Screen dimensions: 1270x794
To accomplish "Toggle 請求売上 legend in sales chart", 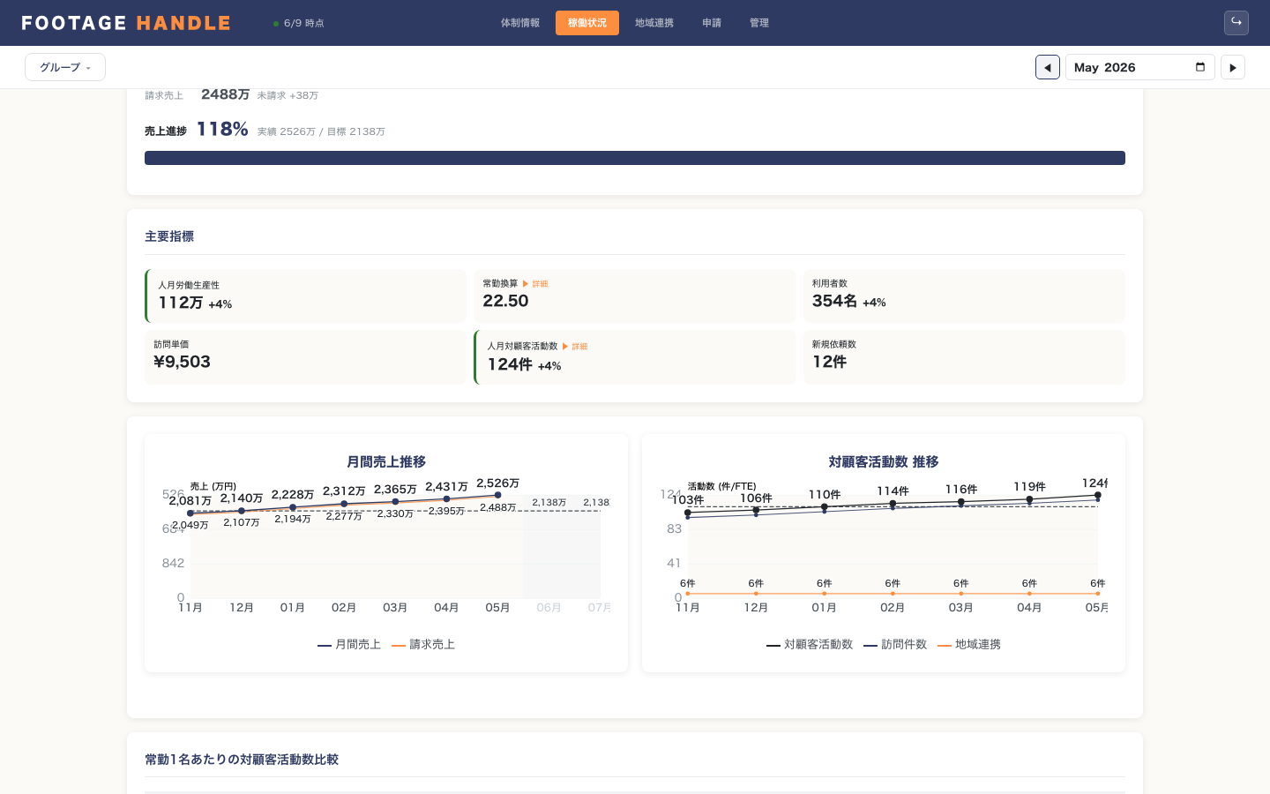I will [423, 645].
